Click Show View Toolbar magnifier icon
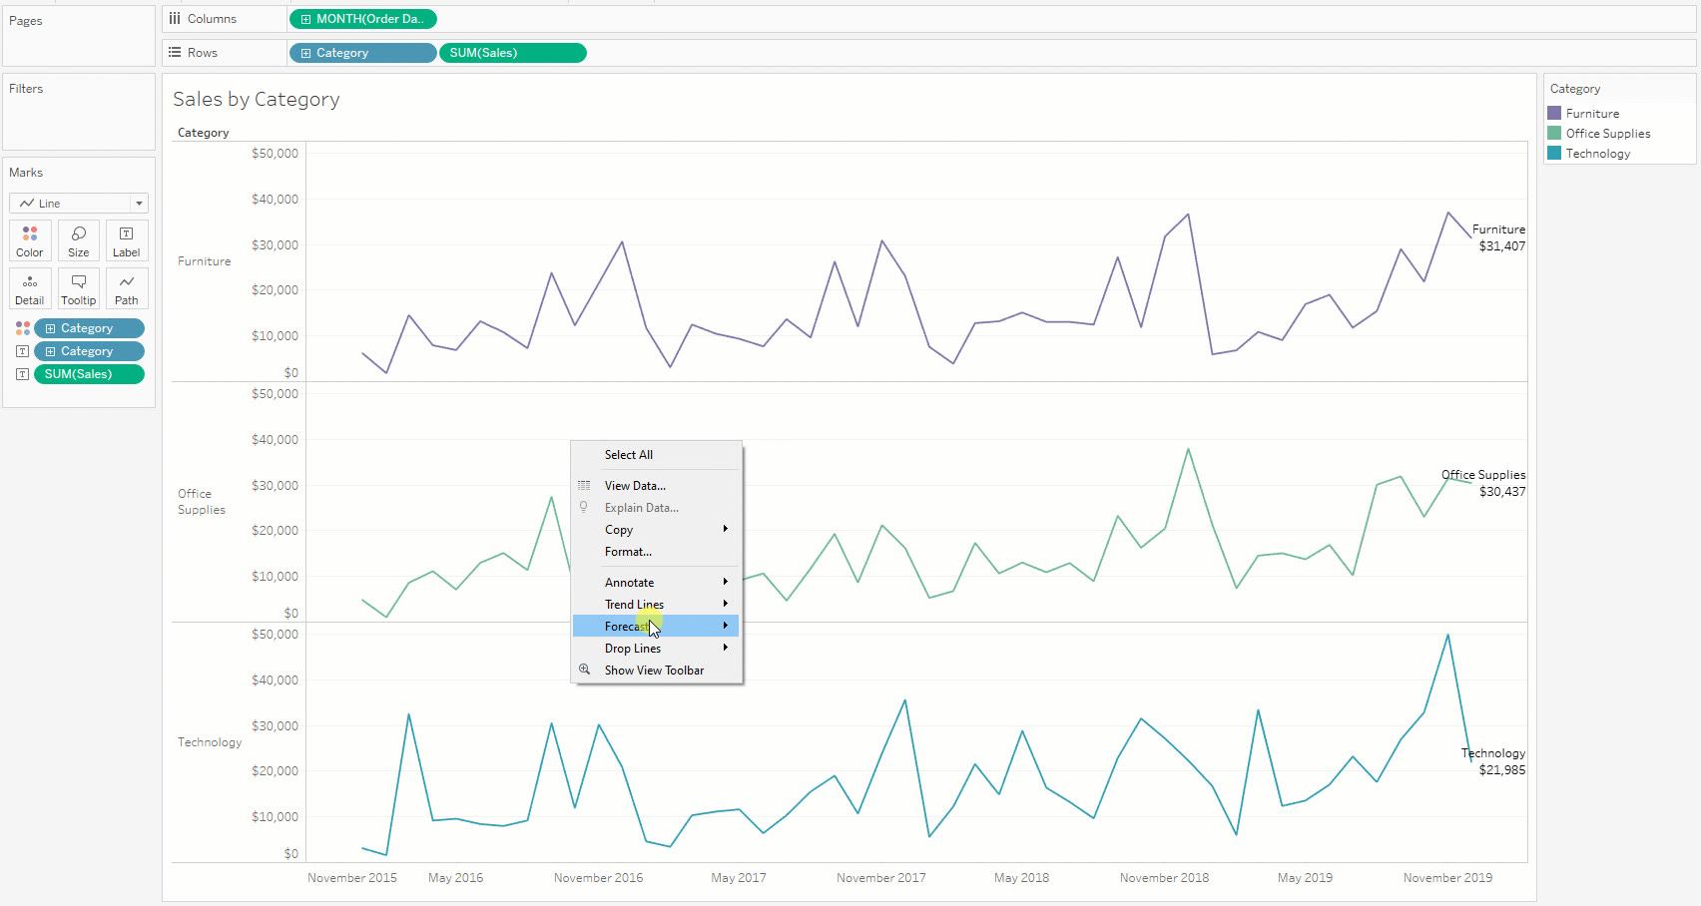Image resolution: width=1701 pixels, height=906 pixels. click(585, 670)
